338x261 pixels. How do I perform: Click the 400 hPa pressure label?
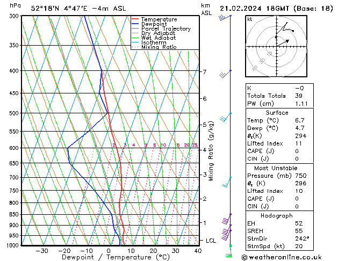[15, 71]
